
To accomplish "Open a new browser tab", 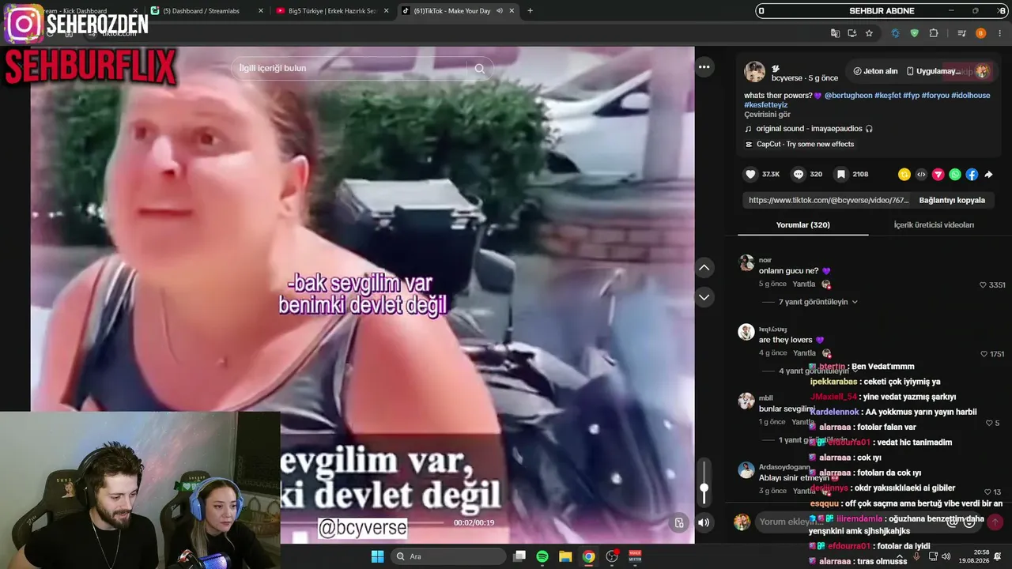I will point(530,11).
